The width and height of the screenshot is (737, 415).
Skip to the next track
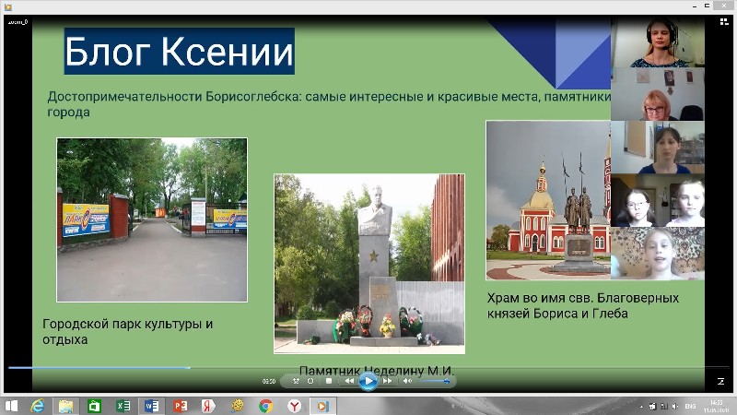[x=388, y=380]
